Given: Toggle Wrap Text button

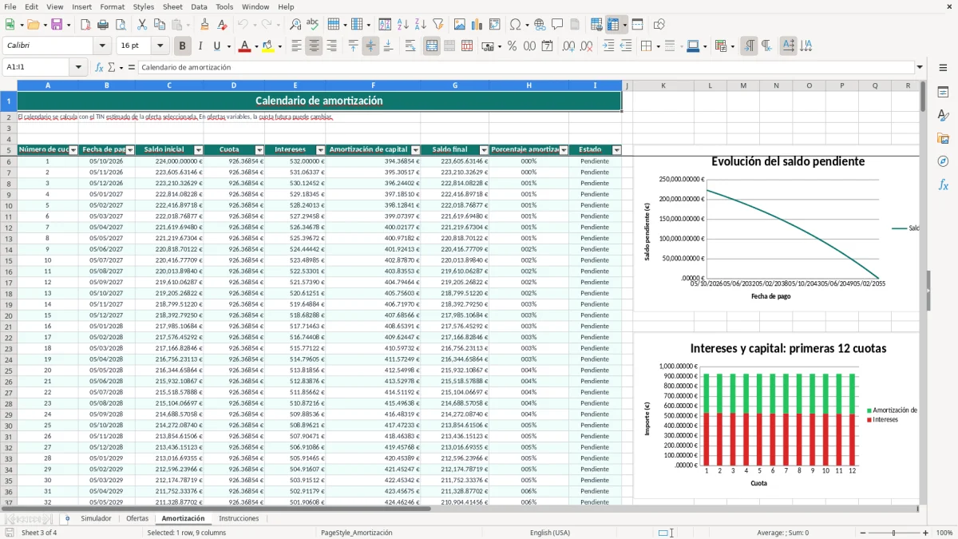Looking at the screenshot, I should click(x=410, y=46).
